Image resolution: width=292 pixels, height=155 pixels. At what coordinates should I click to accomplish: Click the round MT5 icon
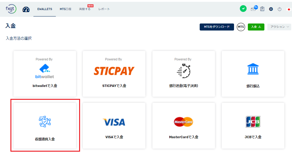click(241, 27)
